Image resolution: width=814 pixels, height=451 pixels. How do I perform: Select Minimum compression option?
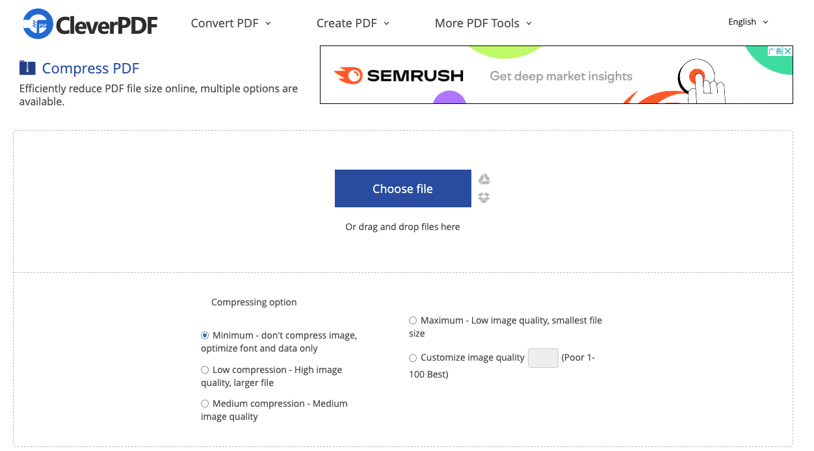pyautogui.click(x=205, y=335)
